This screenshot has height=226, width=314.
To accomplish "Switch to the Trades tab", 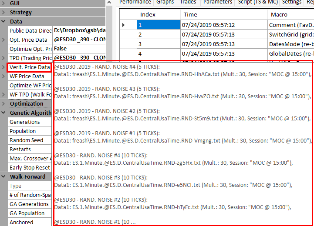I will click(188, 2).
